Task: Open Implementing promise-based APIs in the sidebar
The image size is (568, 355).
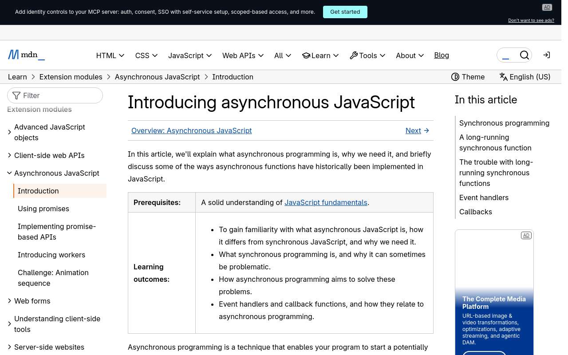Action: click(x=57, y=232)
